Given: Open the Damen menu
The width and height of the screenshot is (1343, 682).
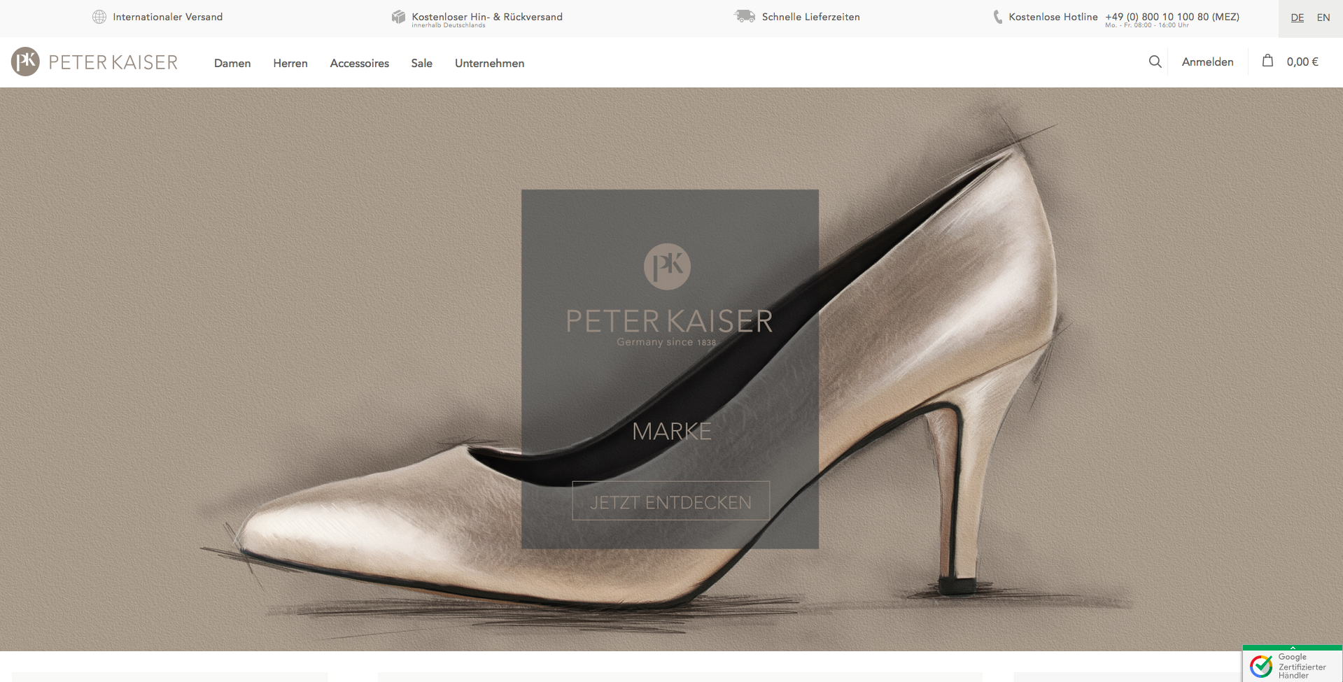Looking at the screenshot, I should pyautogui.click(x=232, y=63).
